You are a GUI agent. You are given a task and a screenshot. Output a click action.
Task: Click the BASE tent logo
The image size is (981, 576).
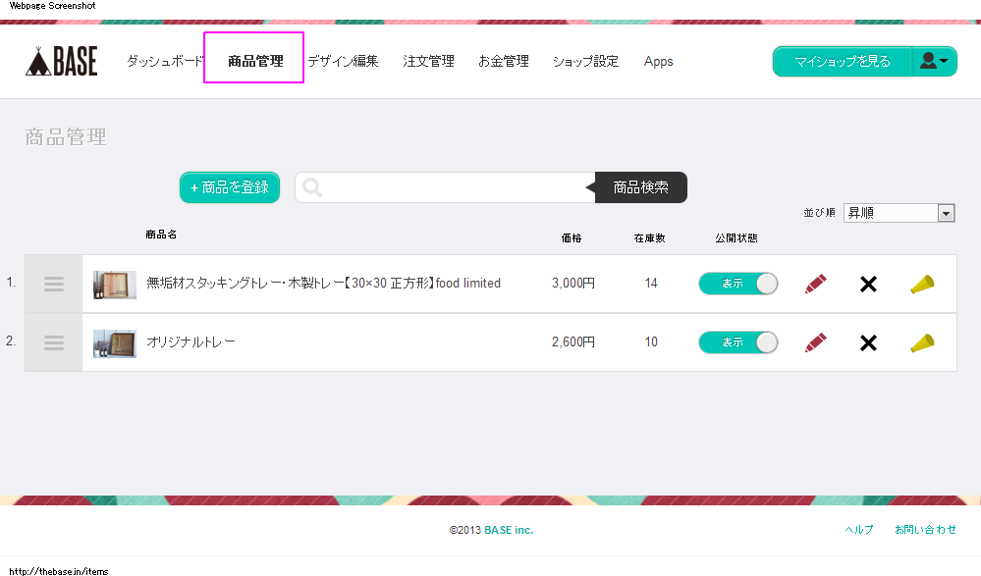point(61,61)
